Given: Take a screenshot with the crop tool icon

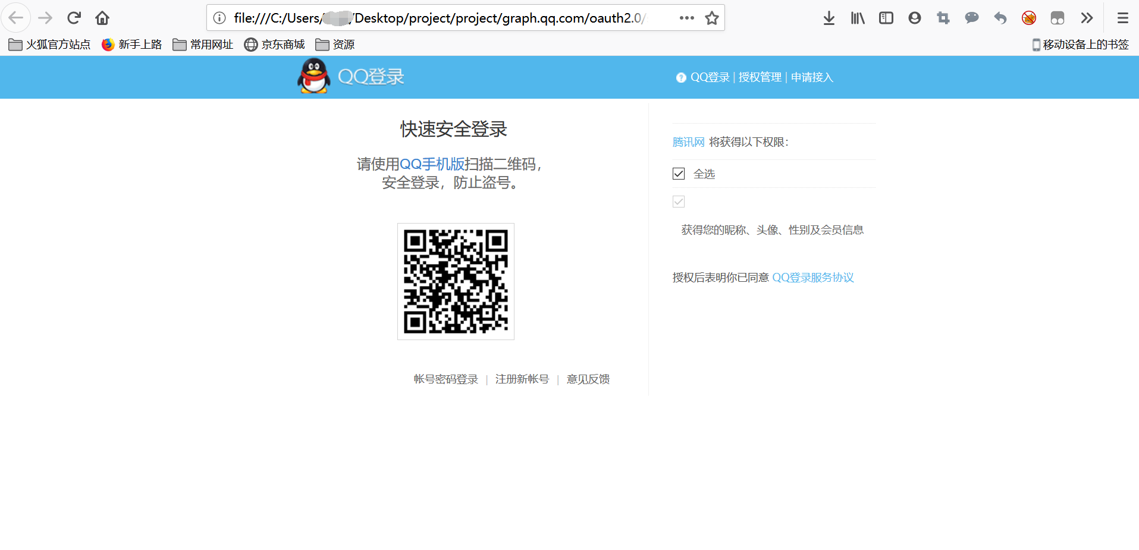Looking at the screenshot, I should click(x=943, y=18).
